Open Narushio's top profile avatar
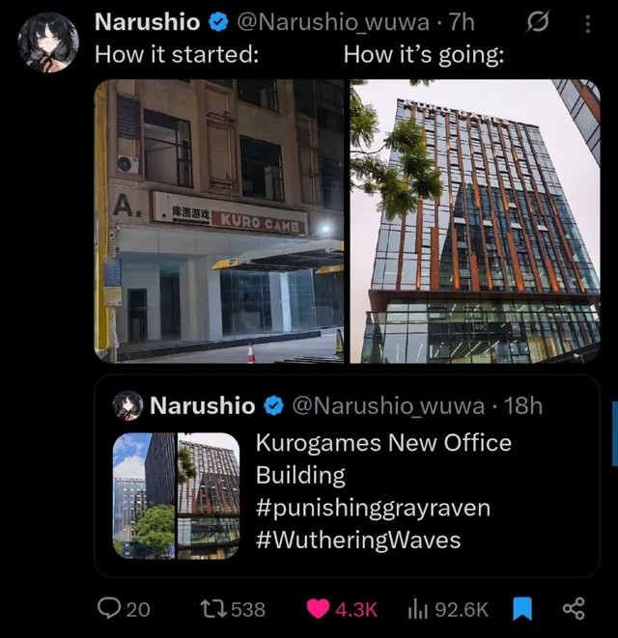This screenshot has width=618, height=638. (48, 42)
